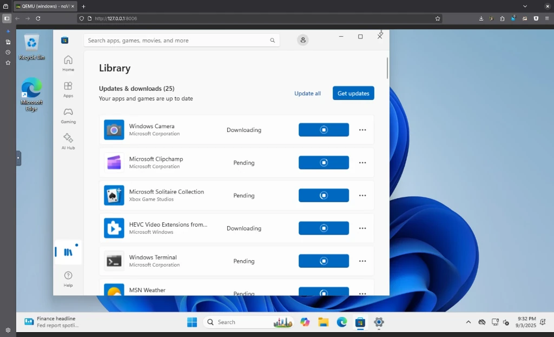Click the Microsoft Clipchamp app icon

(x=114, y=162)
